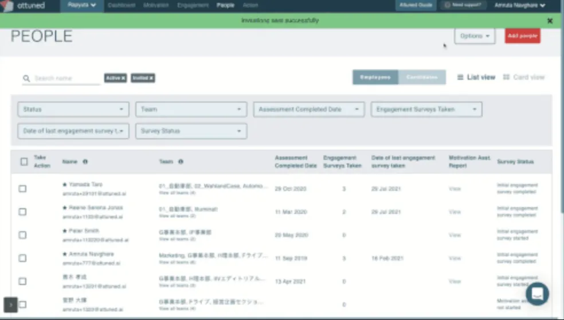Go to the Engagement nav tab
The width and height of the screenshot is (564, 320).
[x=193, y=5]
